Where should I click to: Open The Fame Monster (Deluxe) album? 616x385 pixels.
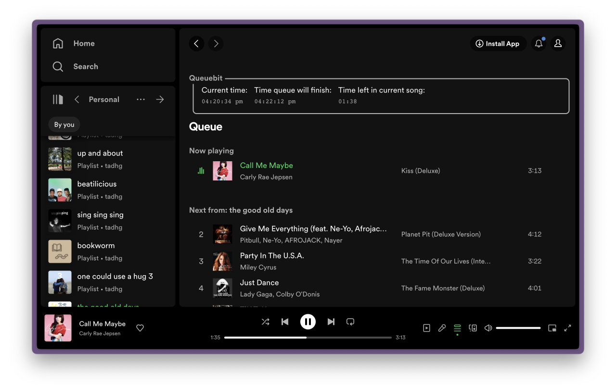pos(443,288)
